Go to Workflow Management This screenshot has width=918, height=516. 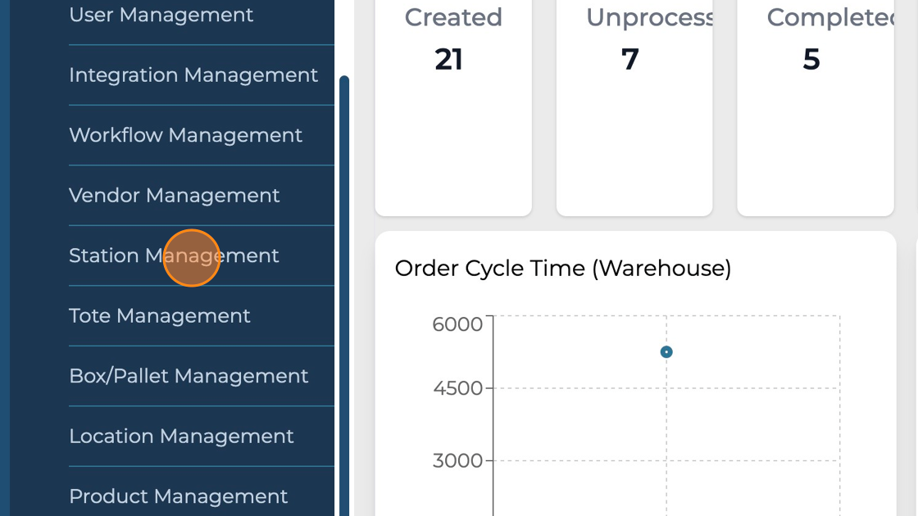186,135
